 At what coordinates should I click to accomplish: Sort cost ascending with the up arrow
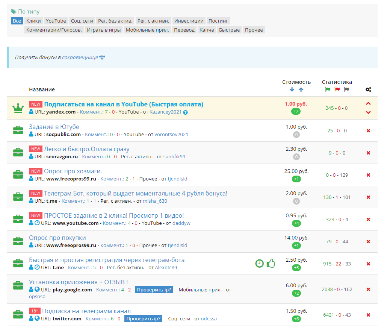[301, 89]
